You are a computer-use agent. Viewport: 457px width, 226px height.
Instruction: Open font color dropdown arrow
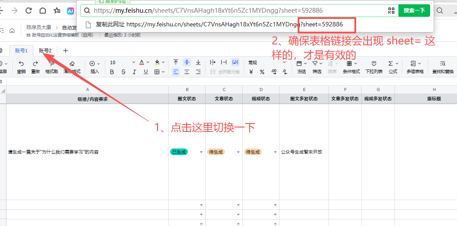(x=147, y=62)
